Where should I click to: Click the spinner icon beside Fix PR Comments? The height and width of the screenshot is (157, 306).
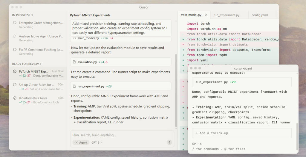(15, 50)
